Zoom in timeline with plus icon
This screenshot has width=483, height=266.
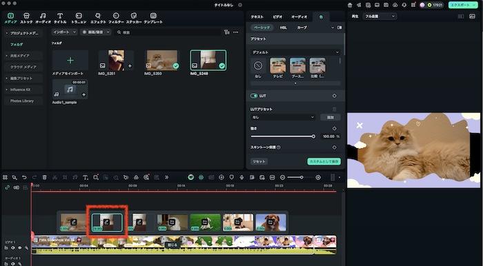pyautogui.click(x=318, y=177)
